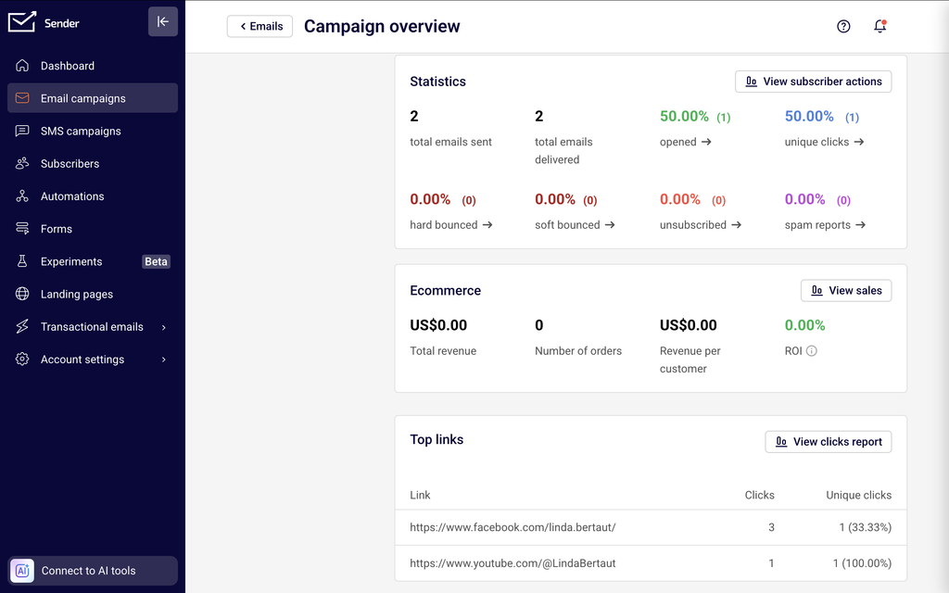Viewport: 949px width, 593px height.
Task: Click the Dashboard home icon
Action: 22,66
